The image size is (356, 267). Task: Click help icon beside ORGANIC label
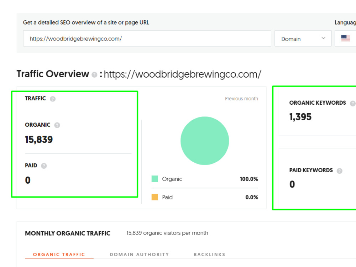click(57, 125)
